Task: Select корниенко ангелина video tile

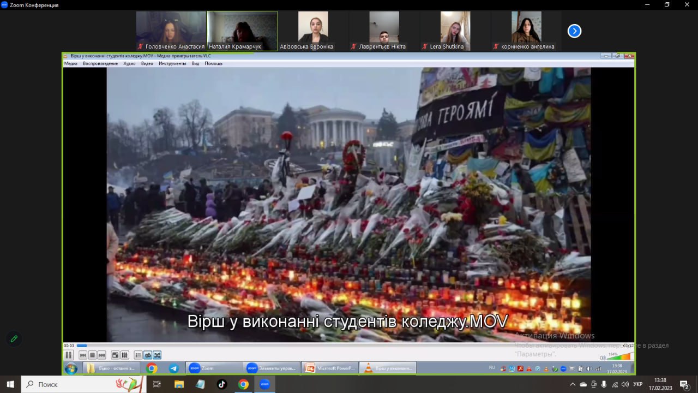Action: (526, 31)
